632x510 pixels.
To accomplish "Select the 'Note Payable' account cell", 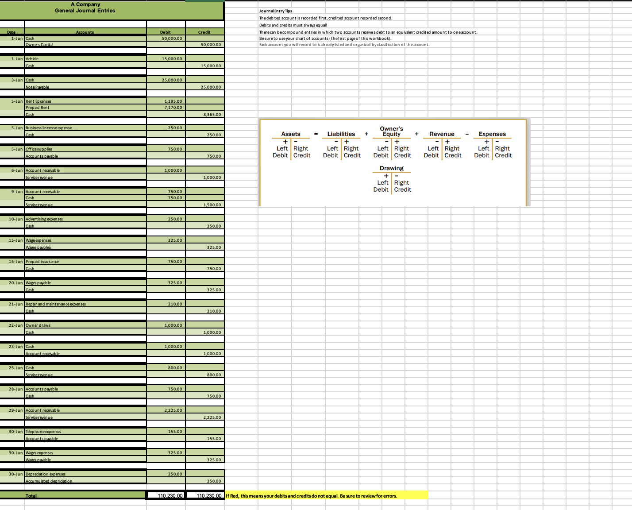I will pyautogui.click(x=85, y=87).
